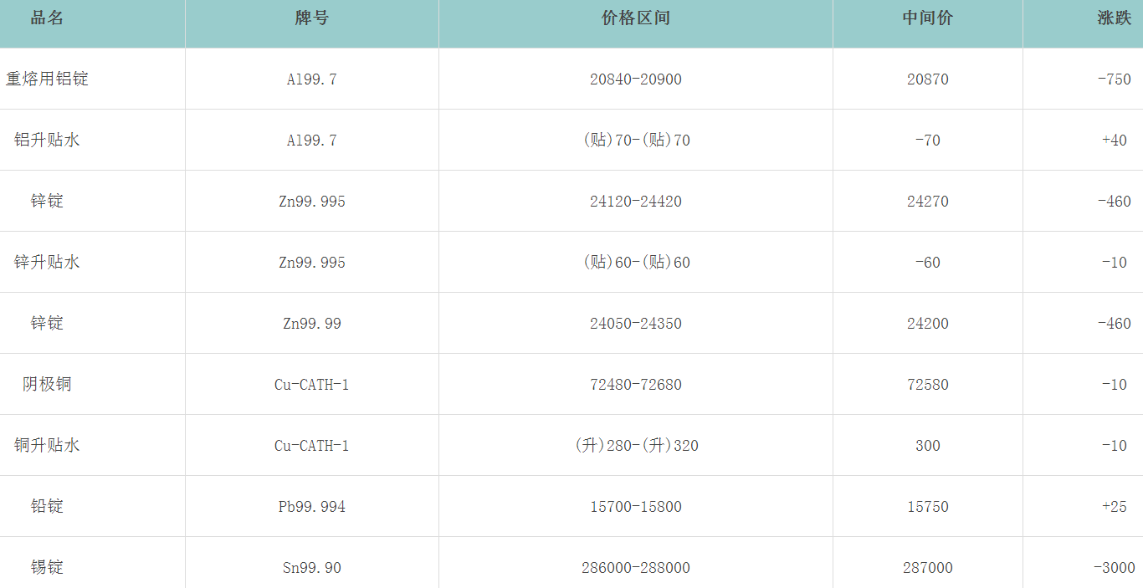
Task: Click the +25 change value
Action: tap(1114, 507)
